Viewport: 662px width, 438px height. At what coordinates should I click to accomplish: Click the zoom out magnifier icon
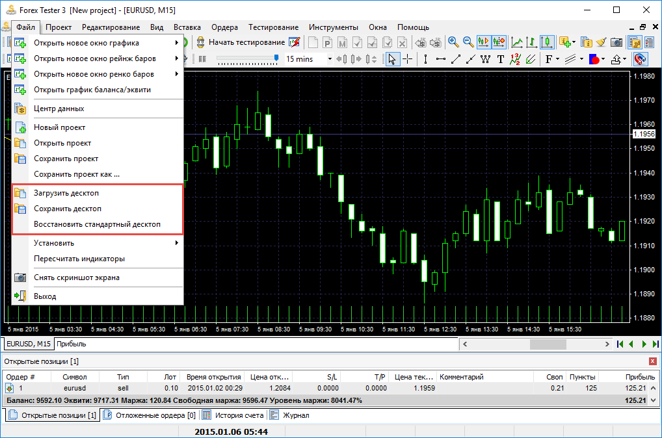468,42
